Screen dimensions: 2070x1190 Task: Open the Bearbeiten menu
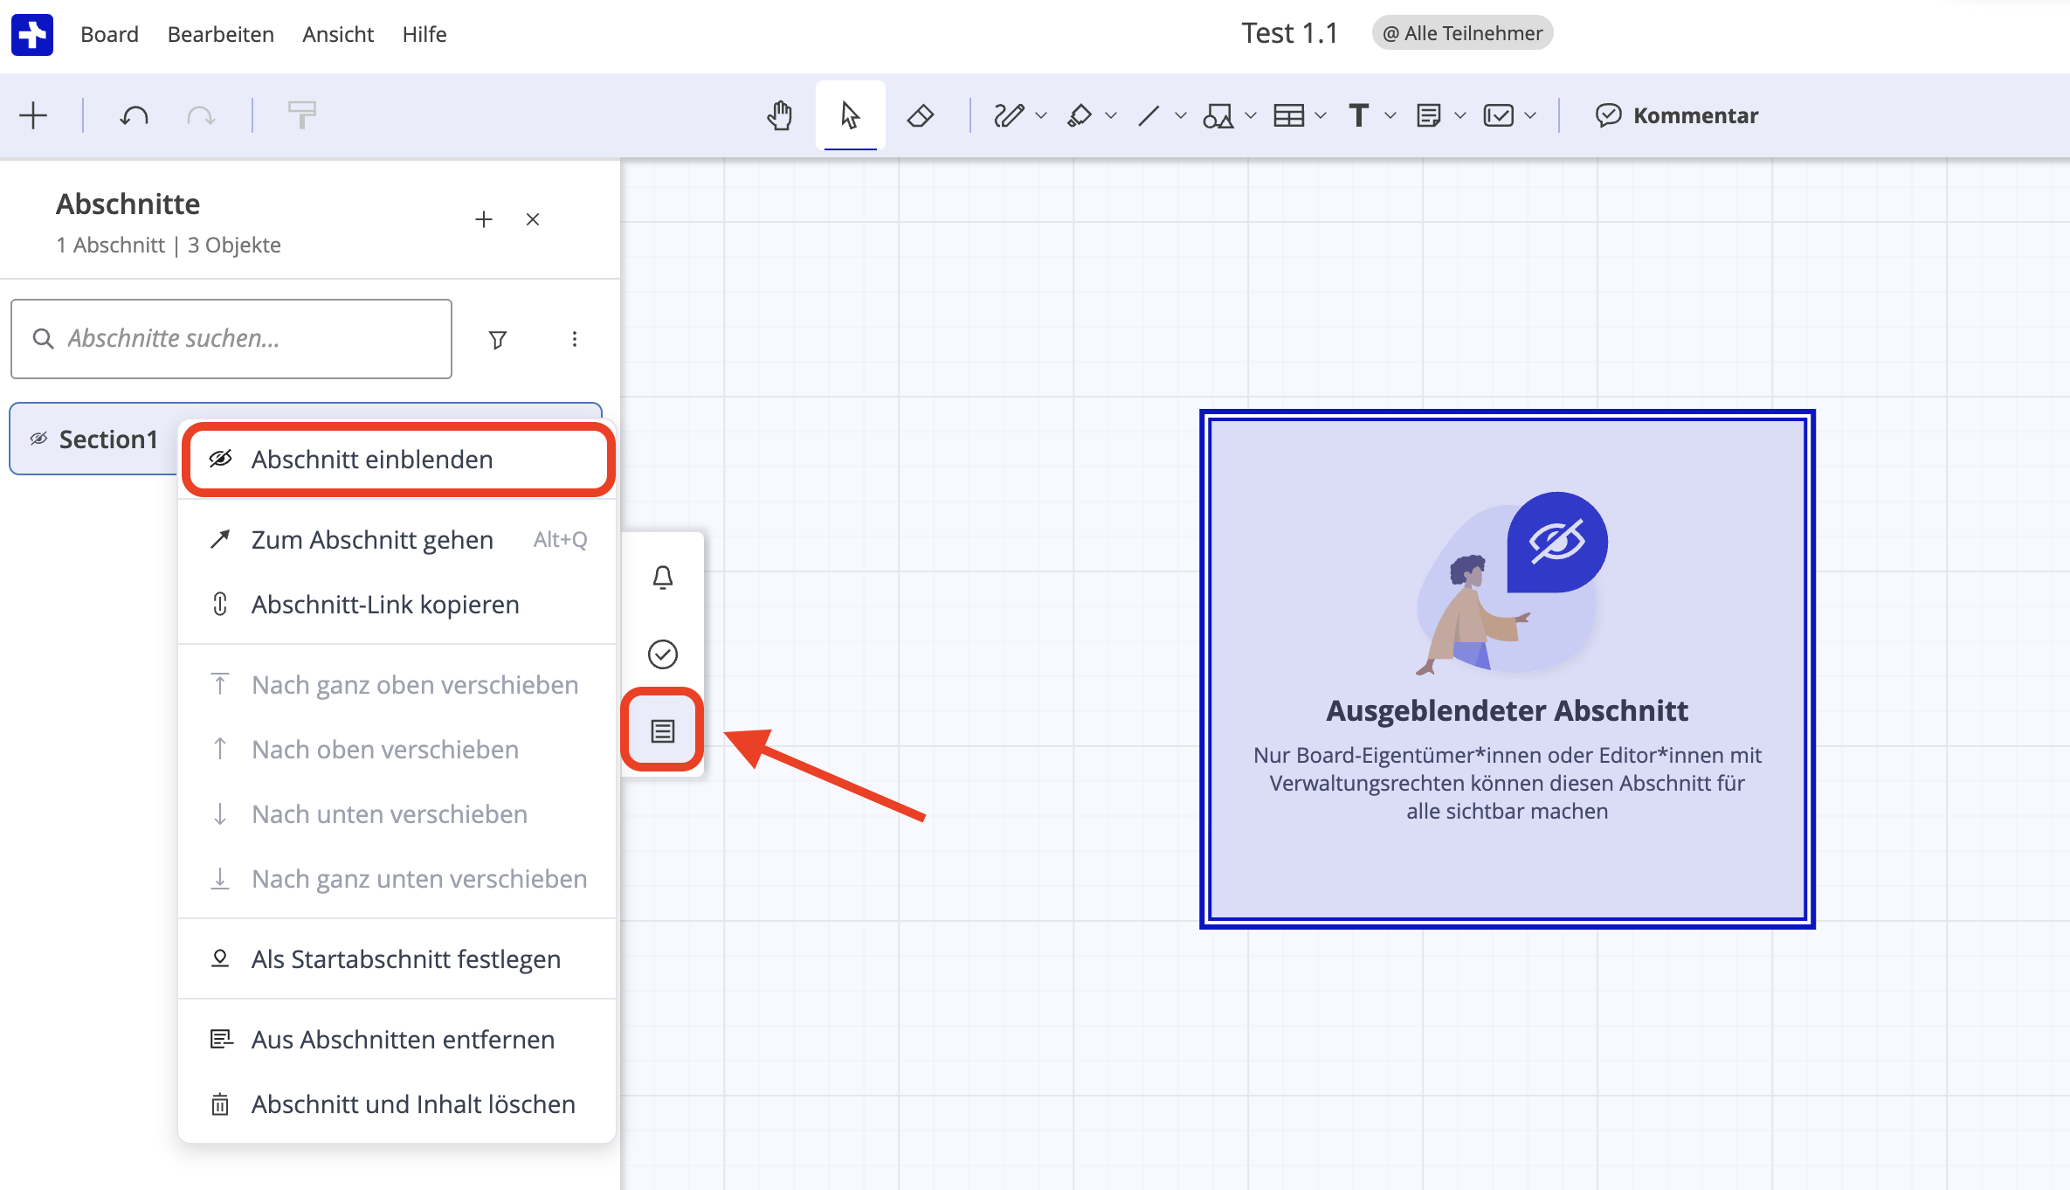click(220, 34)
